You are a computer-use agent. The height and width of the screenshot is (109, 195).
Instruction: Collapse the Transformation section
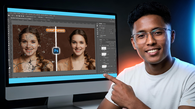tap(99, 28)
